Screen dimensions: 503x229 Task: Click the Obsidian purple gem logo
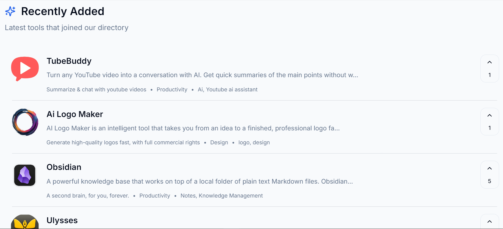(25, 175)
